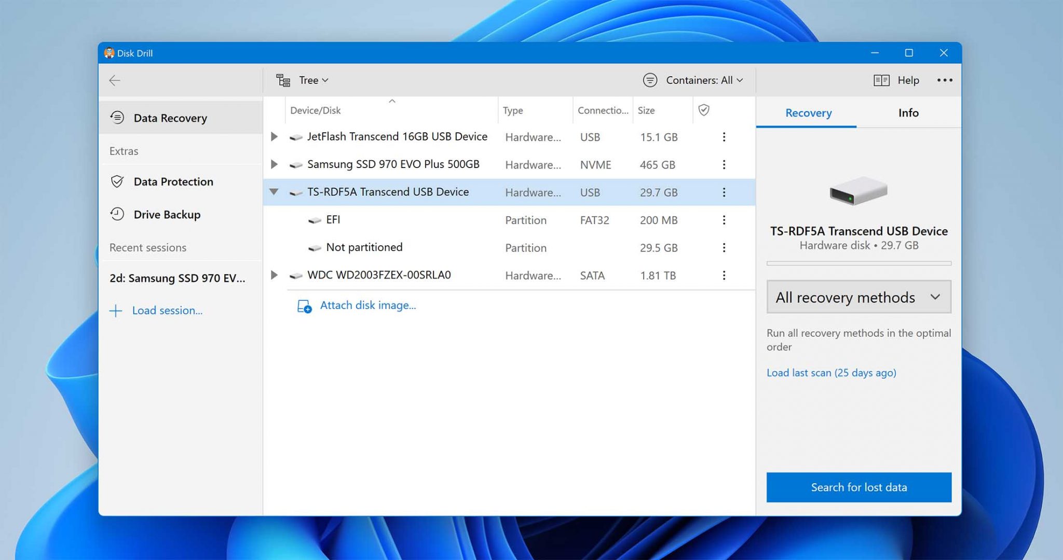
Task: Select WDC WD2003FZEX-00SRLA0 disk
Action: (379, 275)
